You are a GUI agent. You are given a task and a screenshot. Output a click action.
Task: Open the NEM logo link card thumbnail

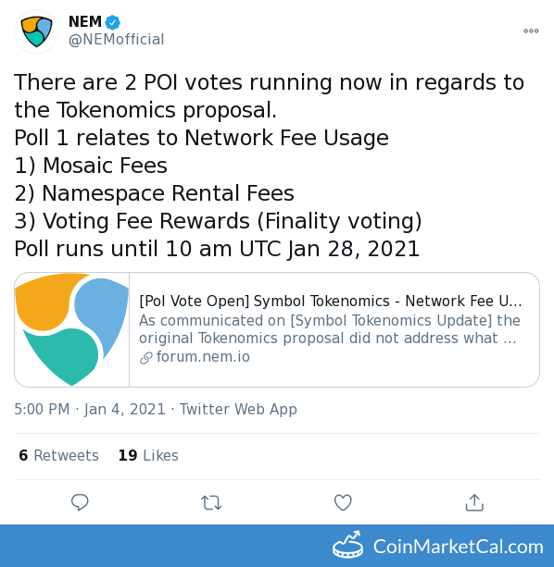(x=71, y=330)
